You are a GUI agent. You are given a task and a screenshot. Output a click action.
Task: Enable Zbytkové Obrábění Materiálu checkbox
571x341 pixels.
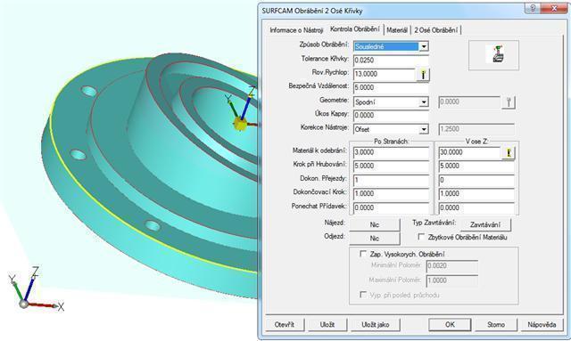point(421,237)
